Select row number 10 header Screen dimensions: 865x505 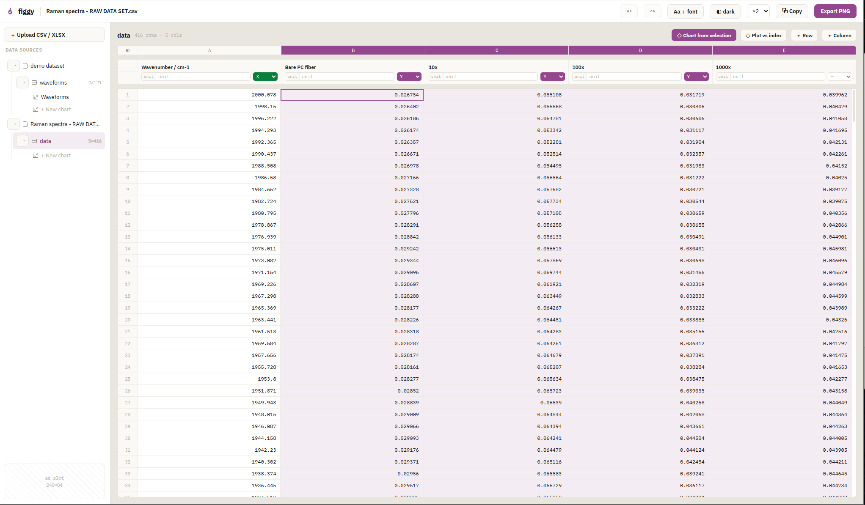click(127, 201)
